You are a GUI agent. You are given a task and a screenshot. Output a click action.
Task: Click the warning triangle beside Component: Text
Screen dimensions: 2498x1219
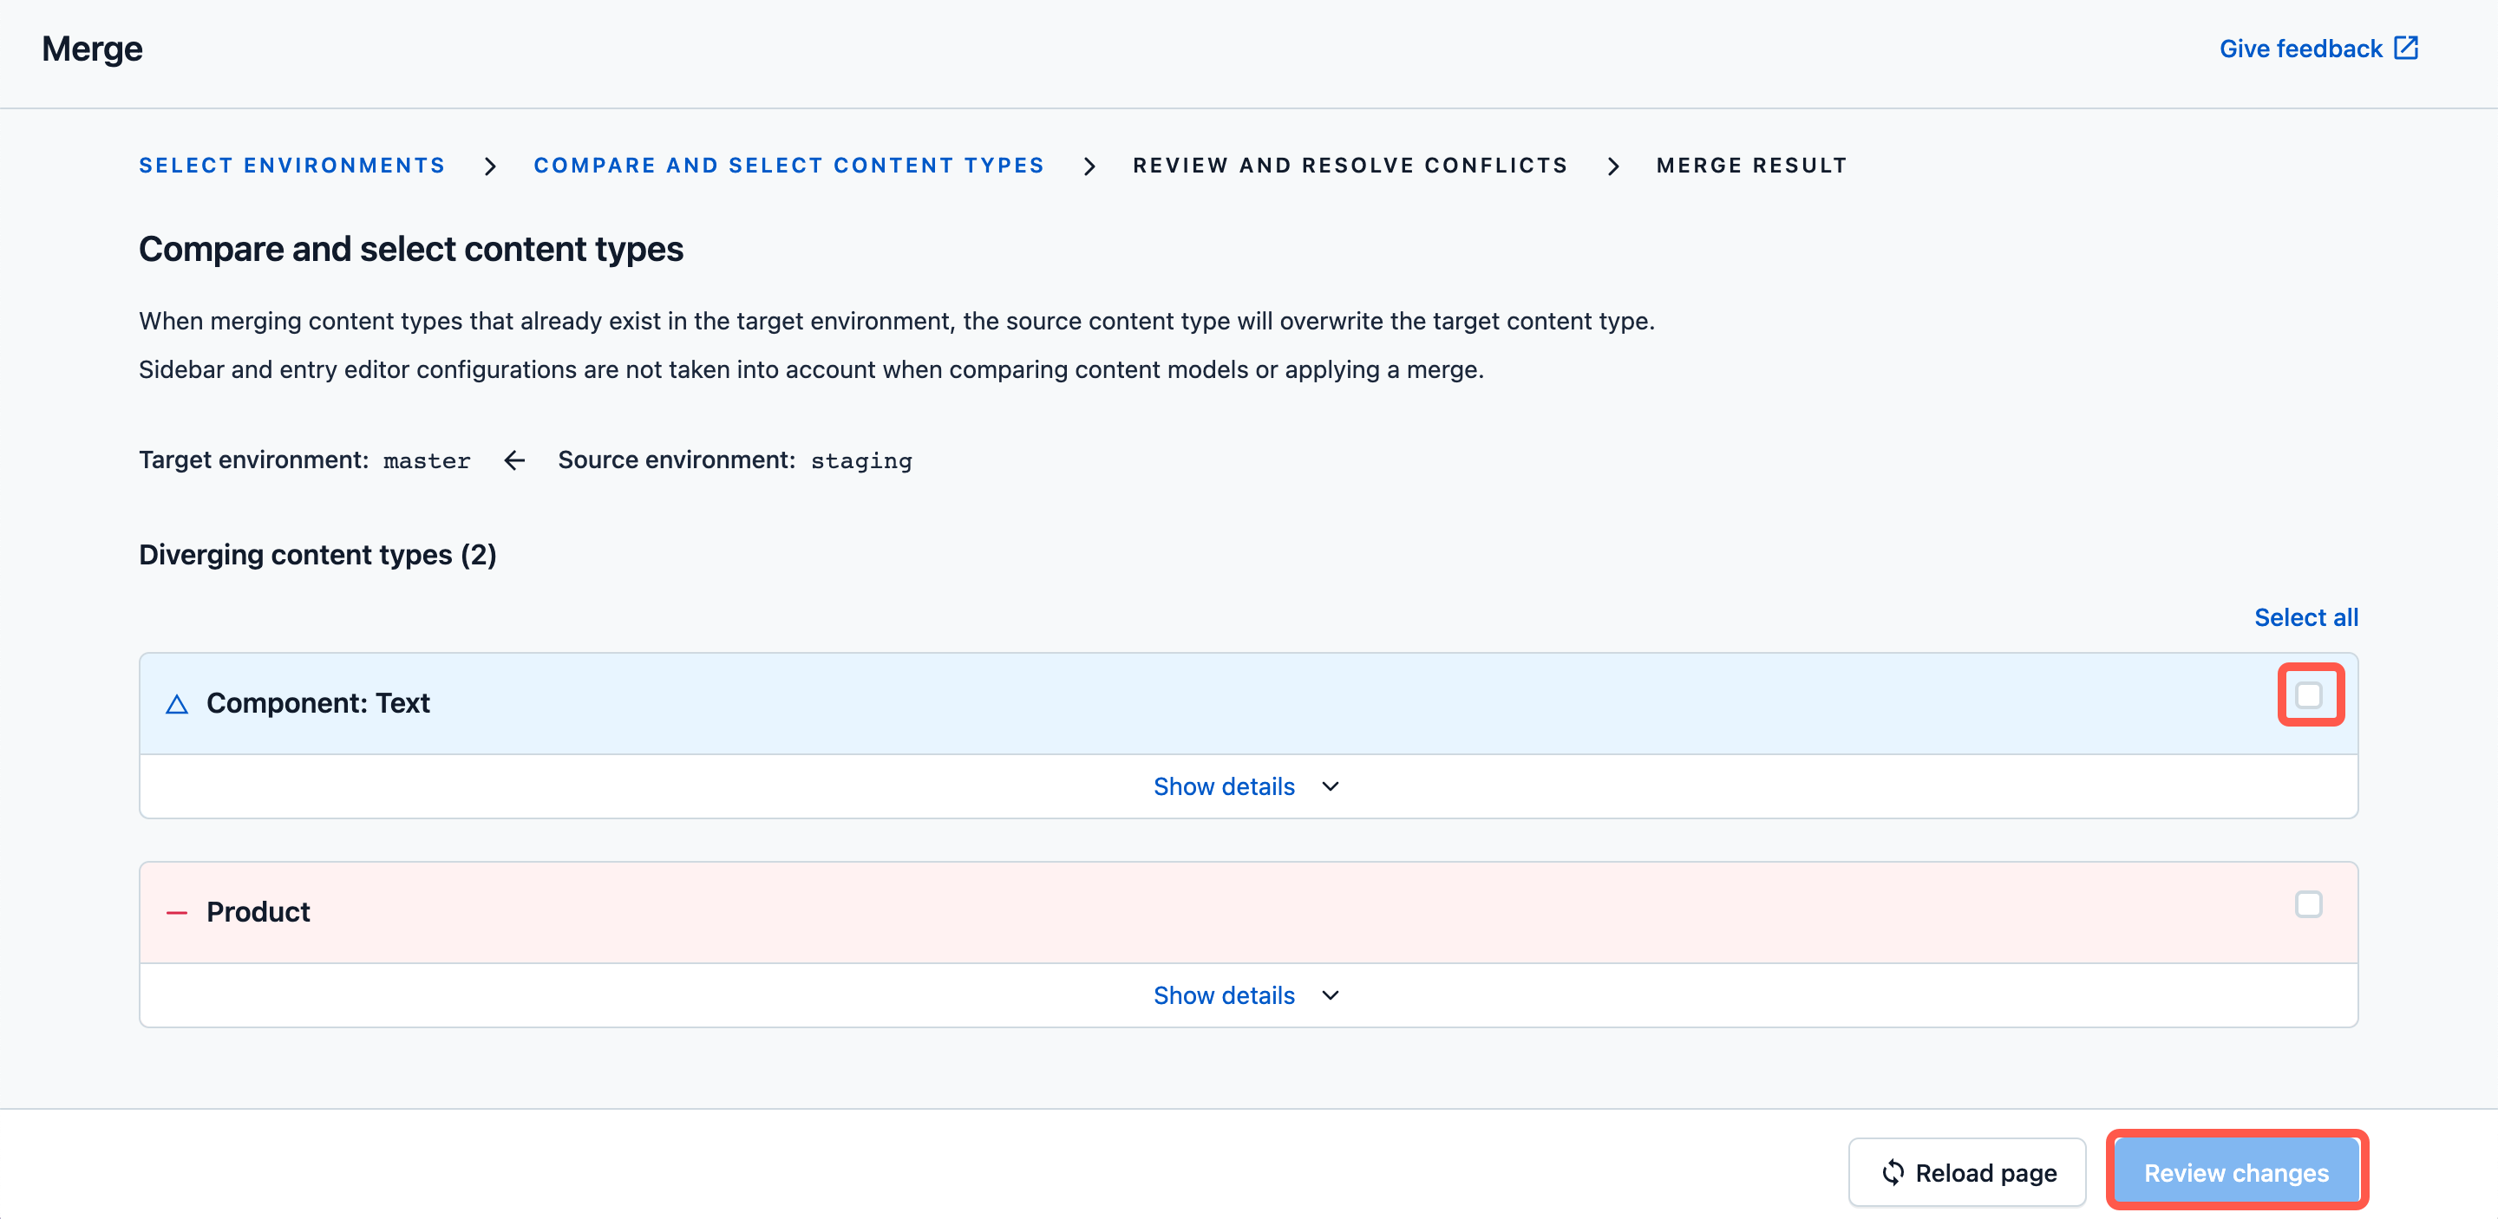pos(178,702)
